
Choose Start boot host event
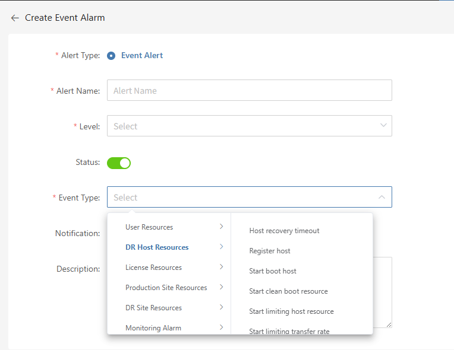coord(272,271)
